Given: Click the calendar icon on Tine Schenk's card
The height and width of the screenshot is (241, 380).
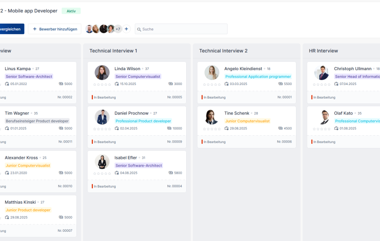Looking at the screenshot, I should (227, 129).
